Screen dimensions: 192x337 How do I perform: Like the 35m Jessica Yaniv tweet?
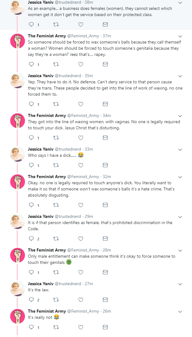(x=81, y=104)
